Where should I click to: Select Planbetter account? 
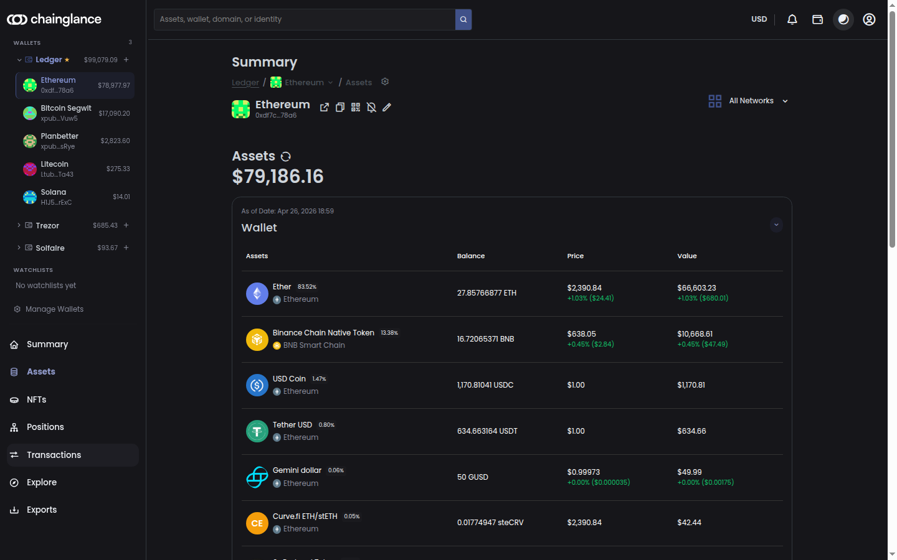(75, 141)
